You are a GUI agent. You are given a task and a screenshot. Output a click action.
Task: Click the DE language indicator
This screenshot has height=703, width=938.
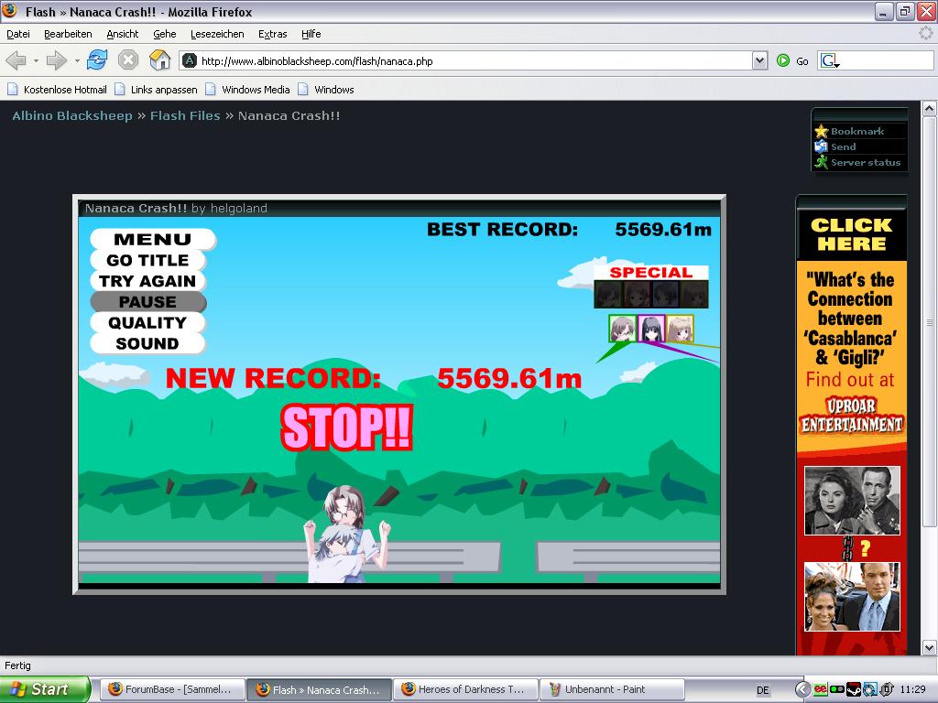[763, 690]
